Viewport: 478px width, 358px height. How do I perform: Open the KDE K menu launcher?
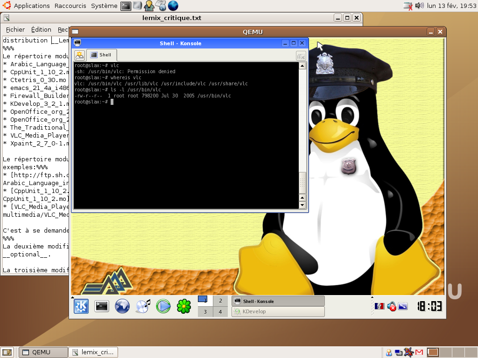pyautogui.click(x=81, y=306)
